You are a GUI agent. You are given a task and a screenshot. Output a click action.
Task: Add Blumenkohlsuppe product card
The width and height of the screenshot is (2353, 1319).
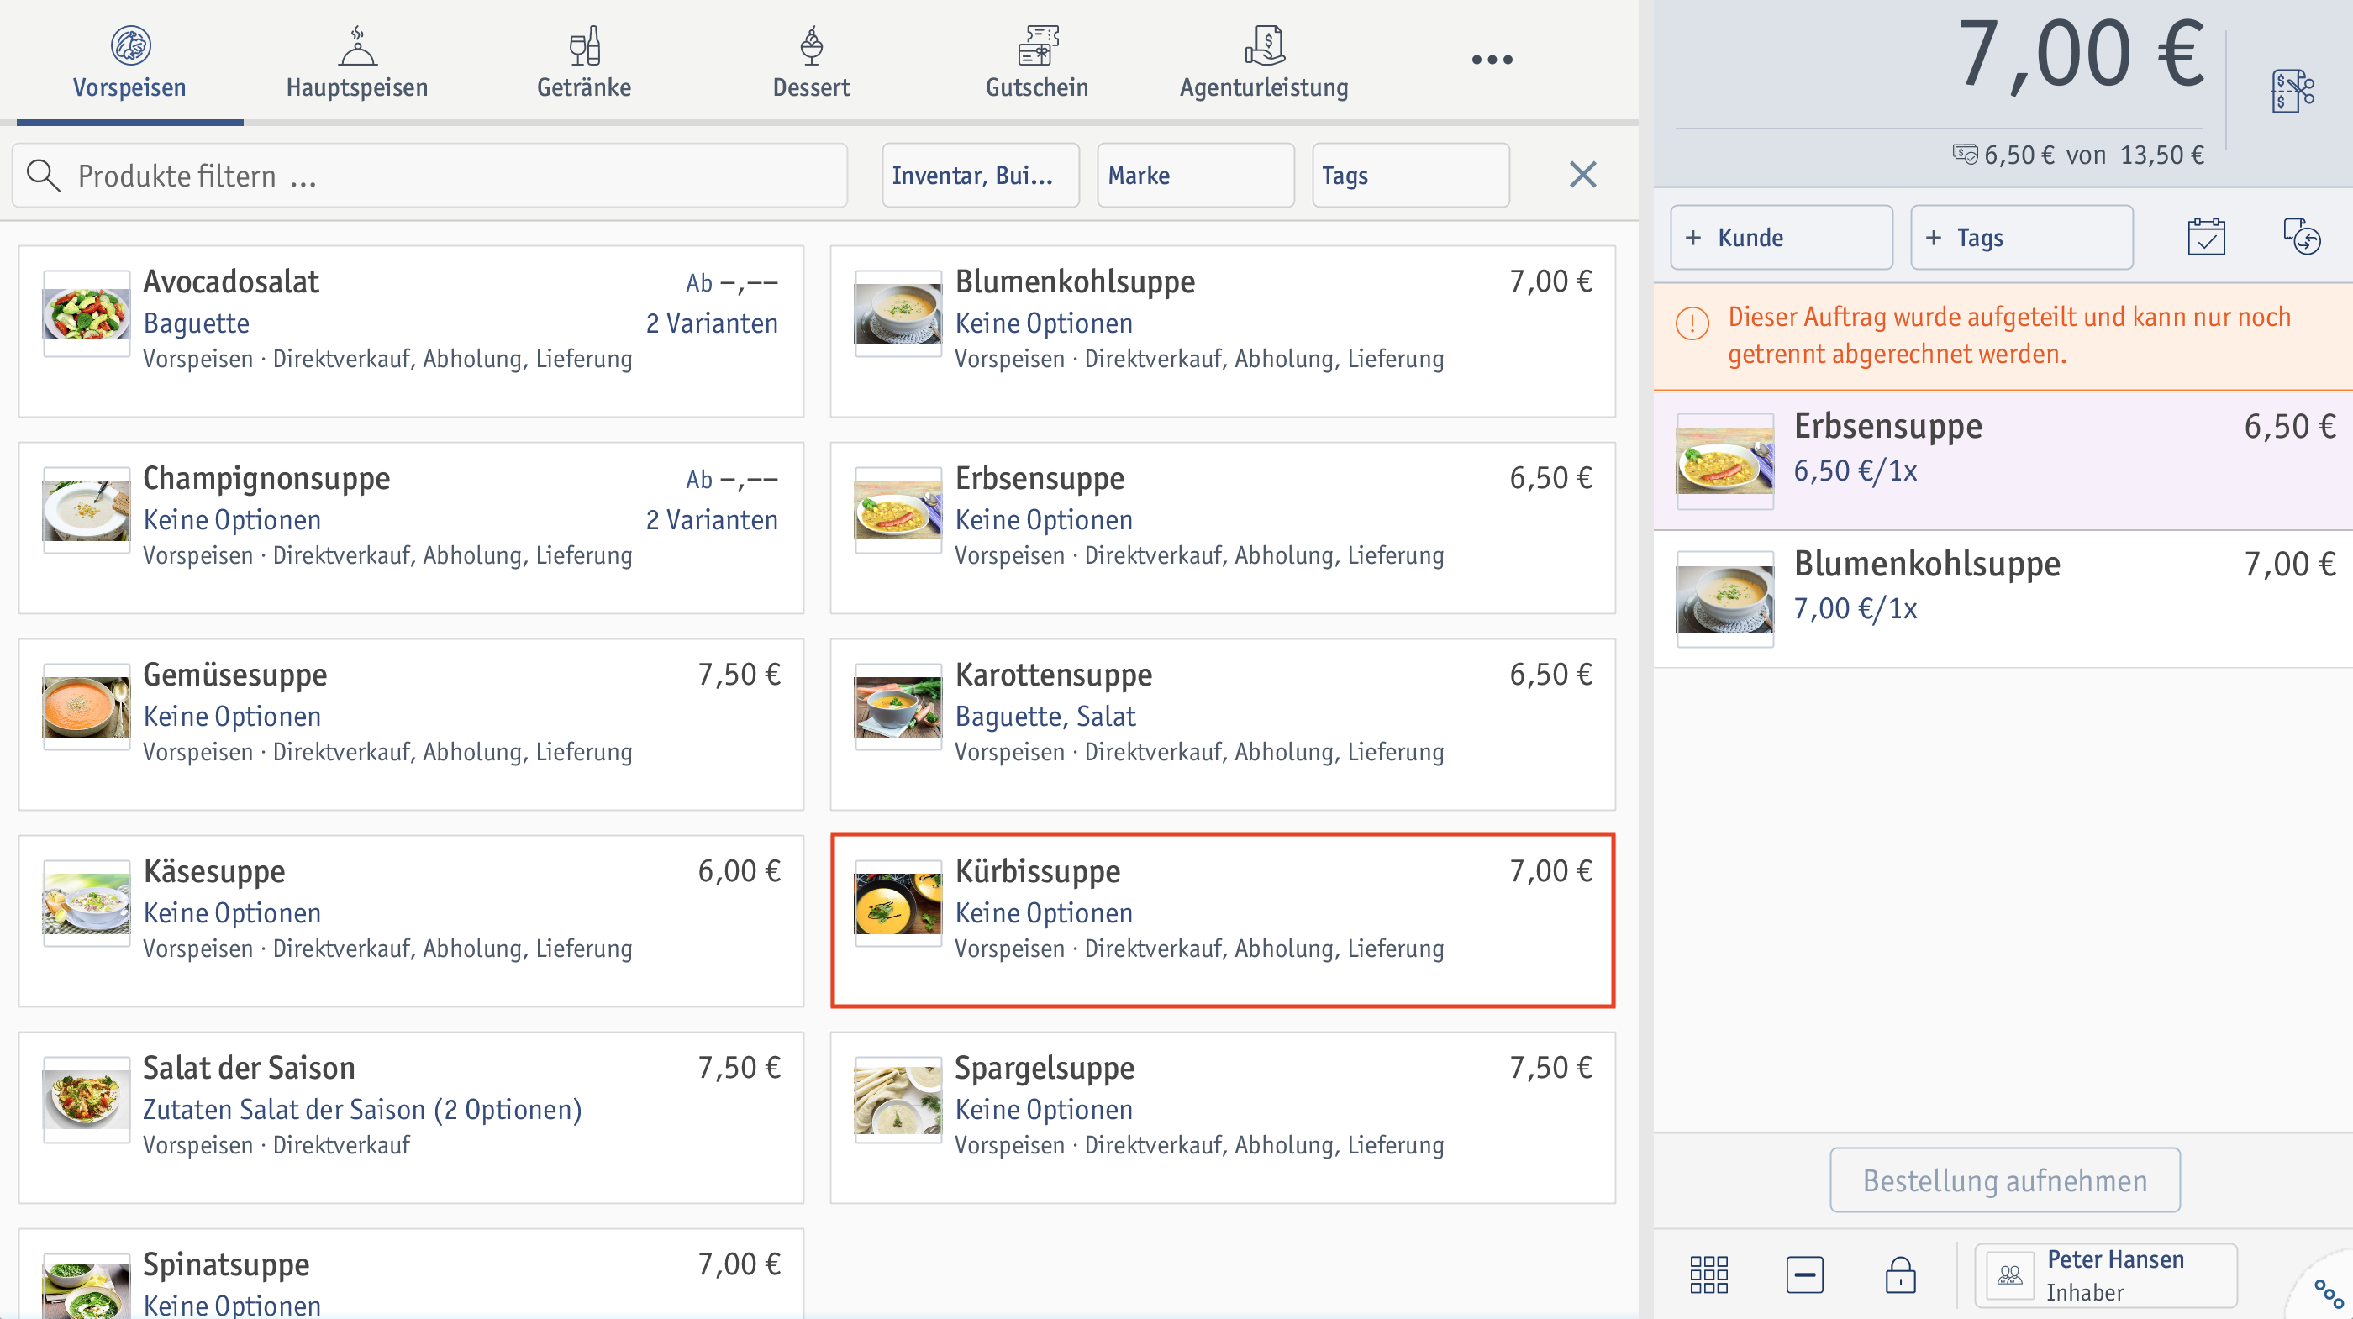pyautogui.click(x=1222, y=332)
